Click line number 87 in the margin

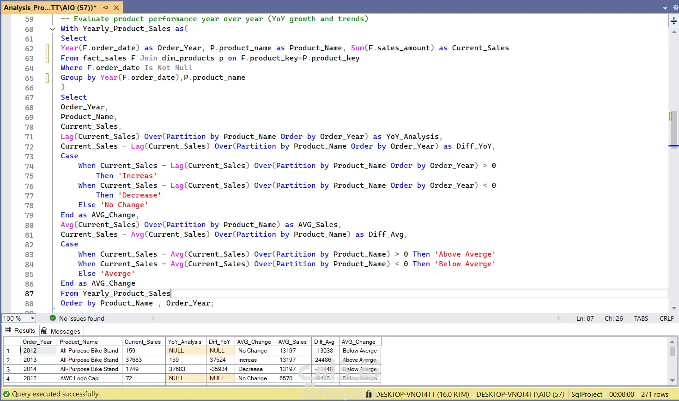pos(29,293)
